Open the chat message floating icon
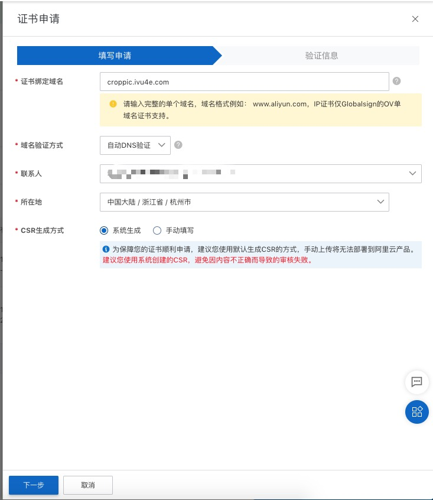The width and height of the screenshot is (433, 500). tap(416, 382)
